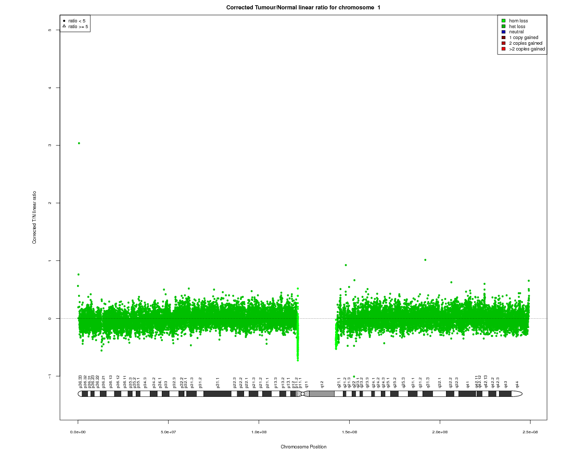
Task: Click the 'hom loss' legend label
Action: point(518,21)
